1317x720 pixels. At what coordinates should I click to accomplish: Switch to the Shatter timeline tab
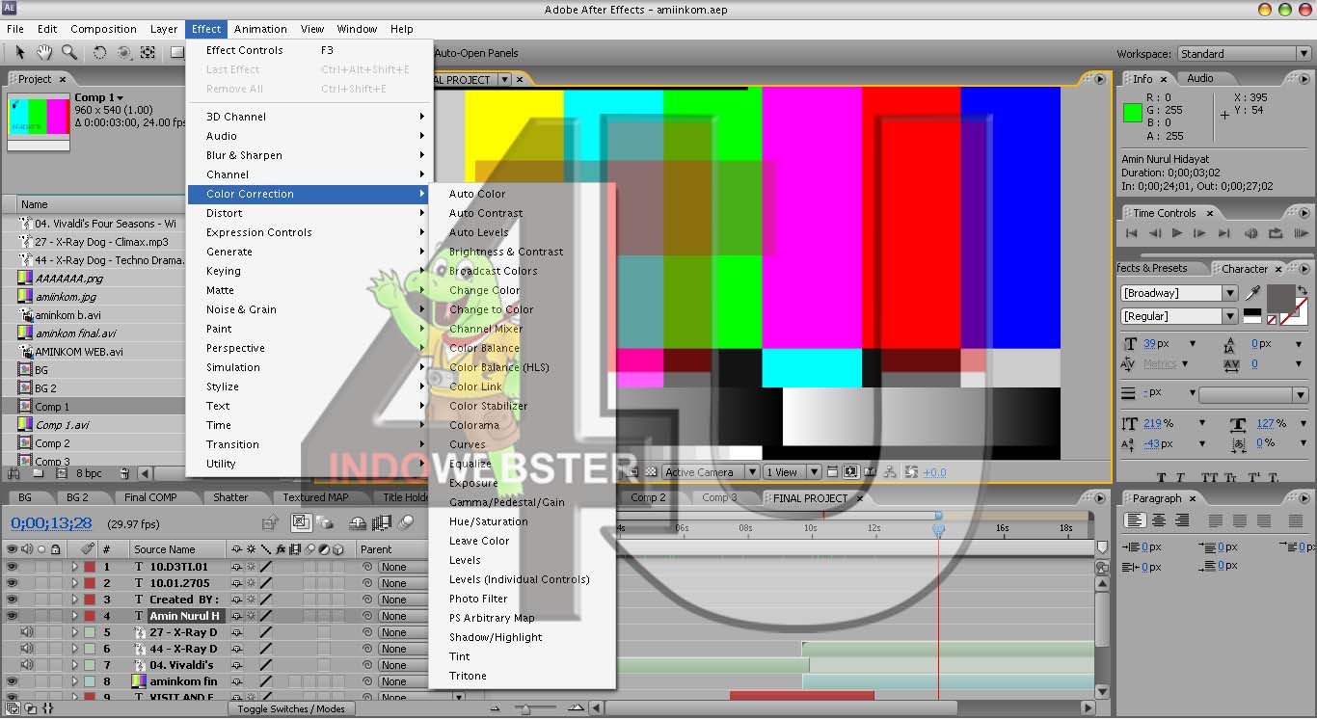pyautogui.click(x=230, y=497)
